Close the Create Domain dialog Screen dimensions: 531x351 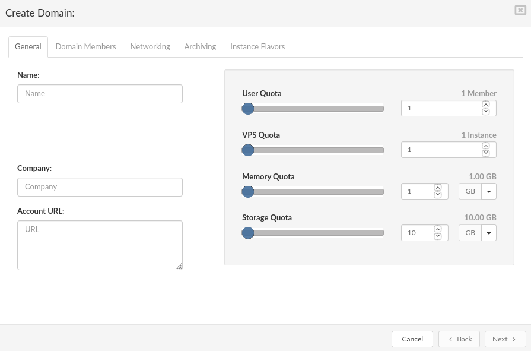(x=519, y=11)
